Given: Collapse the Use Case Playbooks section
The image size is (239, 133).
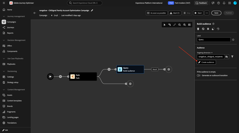Looking at the screenshot, I should [4, 59].
